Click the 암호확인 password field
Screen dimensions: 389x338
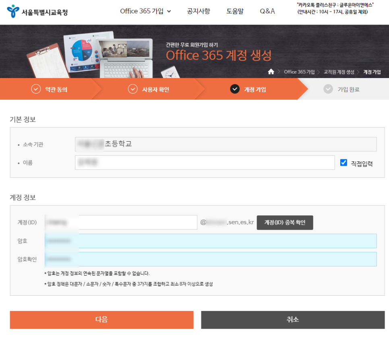211,259
